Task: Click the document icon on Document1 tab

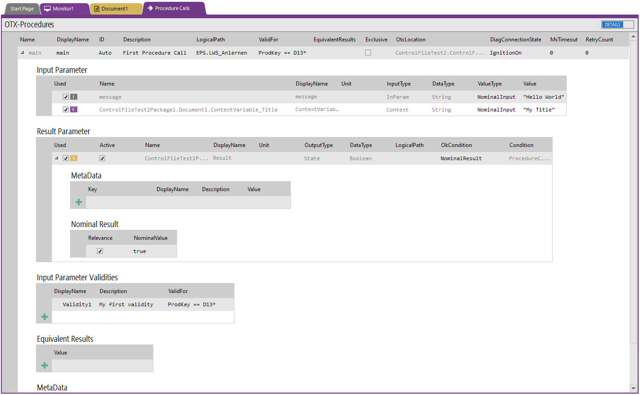Action: click(x=96, y=8)
